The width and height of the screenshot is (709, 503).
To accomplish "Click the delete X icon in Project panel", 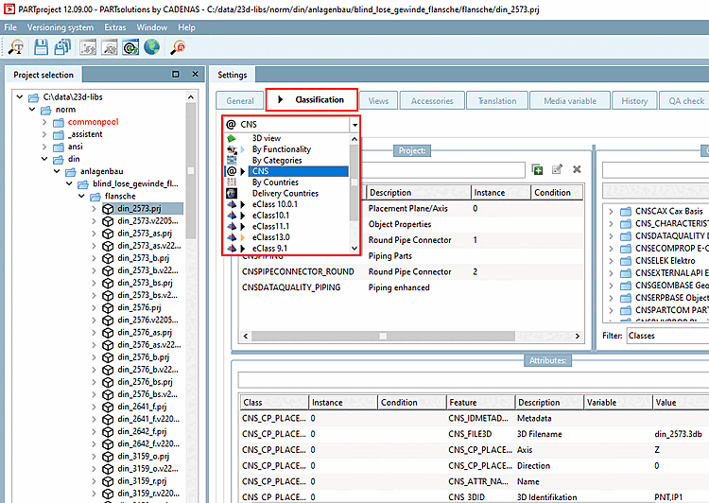I will [577, 169].
